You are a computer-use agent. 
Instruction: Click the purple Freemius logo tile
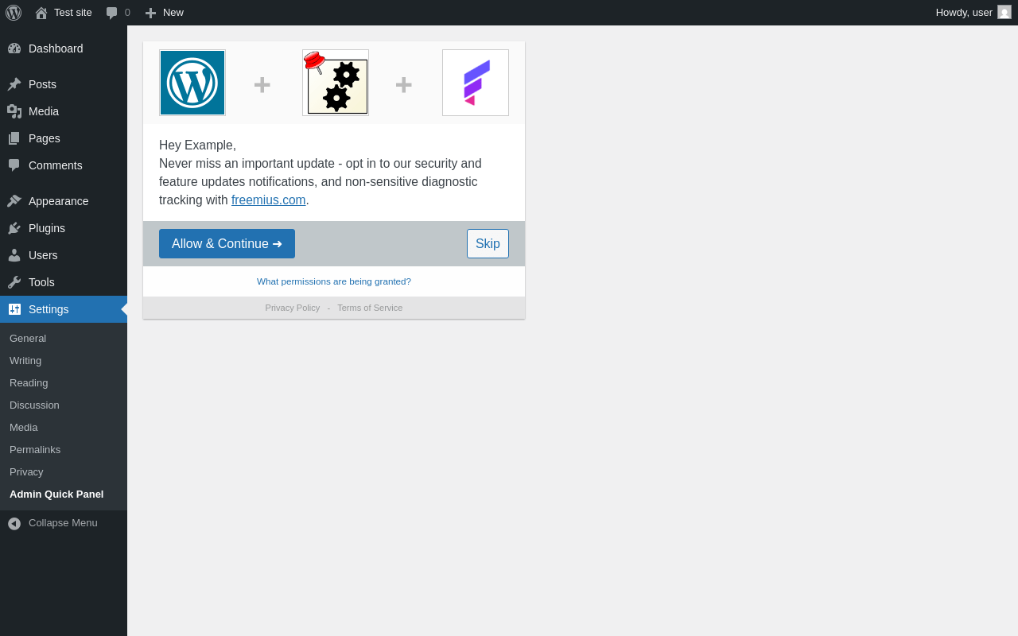point(476,83)
